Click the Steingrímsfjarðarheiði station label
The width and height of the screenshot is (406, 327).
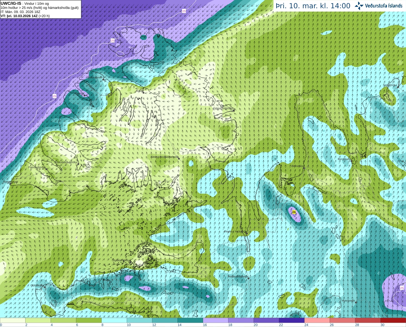tap(164, 157)
